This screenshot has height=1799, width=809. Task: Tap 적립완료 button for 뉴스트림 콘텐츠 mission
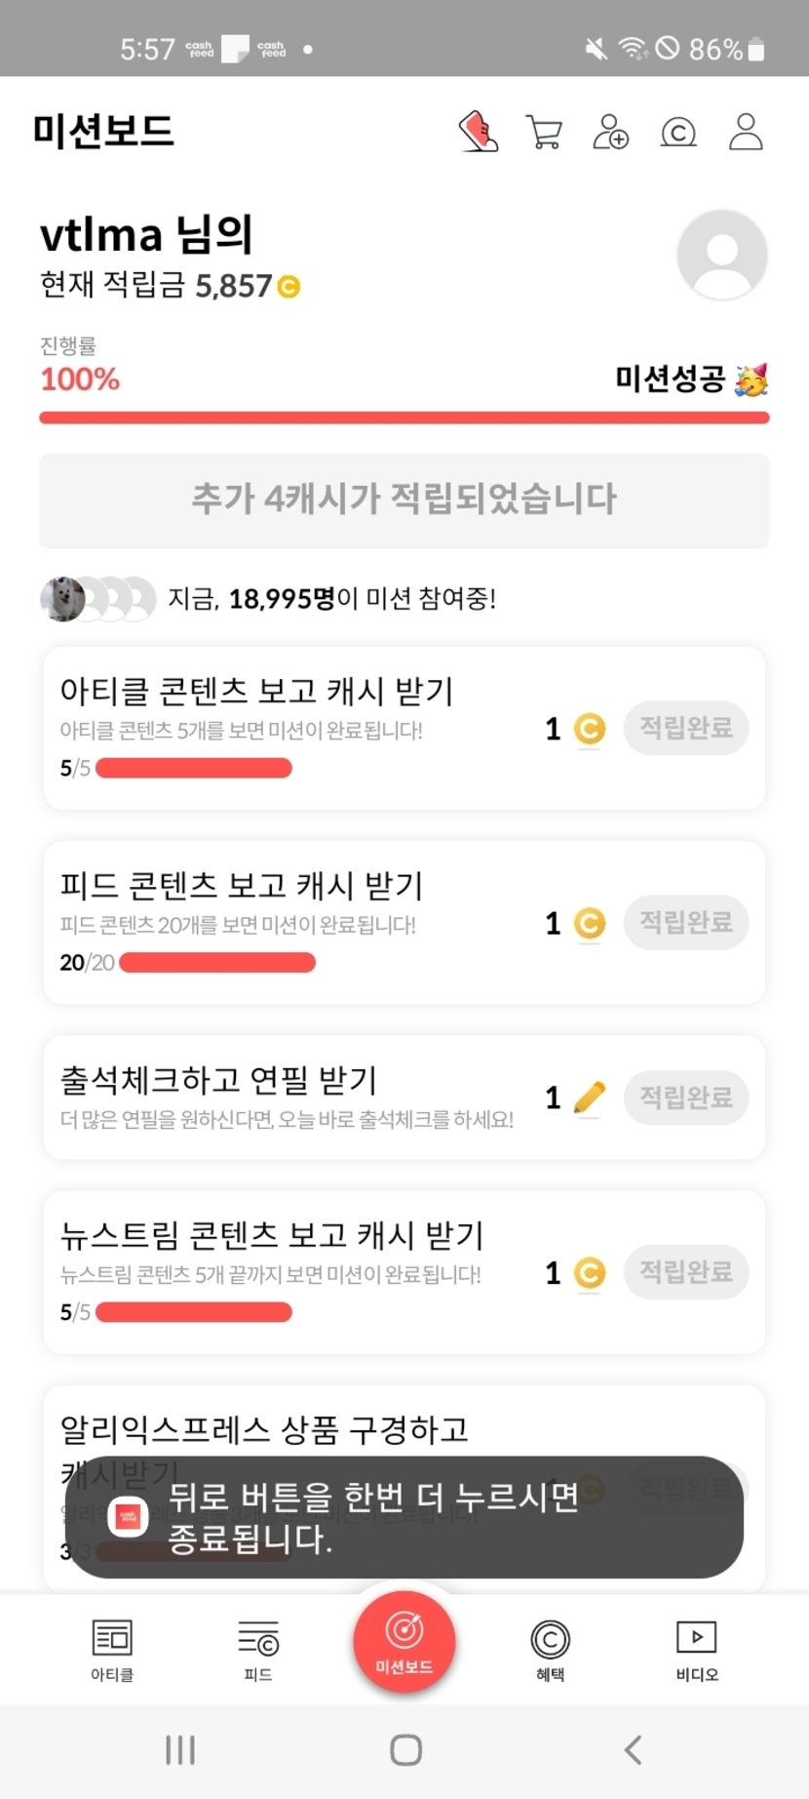coord(686,1272)
